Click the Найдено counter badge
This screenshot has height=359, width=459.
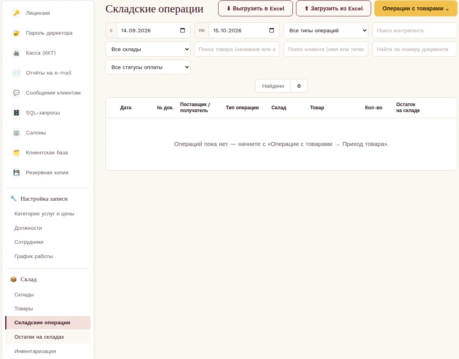tap(281, 86)
